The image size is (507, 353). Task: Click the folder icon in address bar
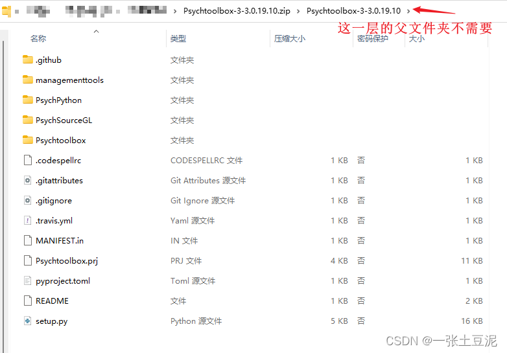click(6, 11)
